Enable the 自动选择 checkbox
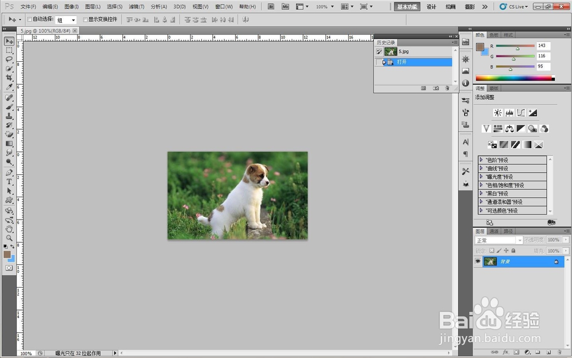 (30, 19)
